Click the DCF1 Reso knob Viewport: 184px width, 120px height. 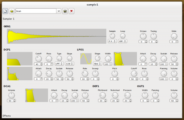point(49,59)
